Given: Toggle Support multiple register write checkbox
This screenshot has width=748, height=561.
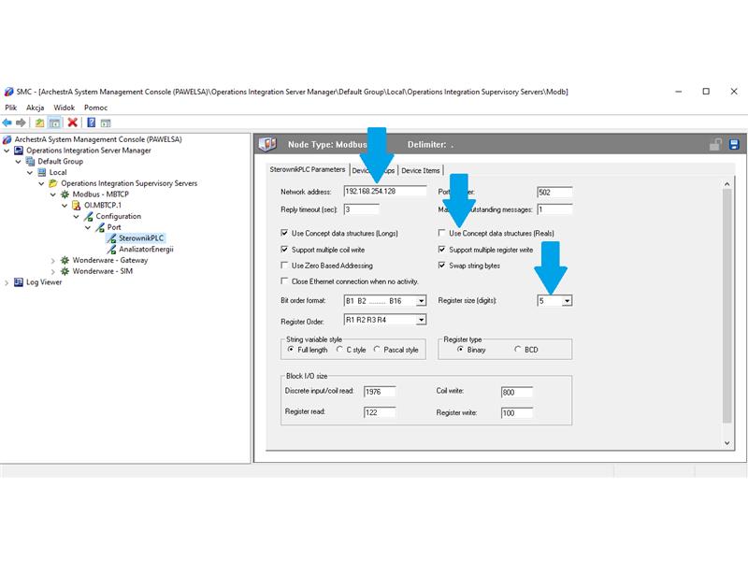Looking at the screenshot, I should (441, 249).
